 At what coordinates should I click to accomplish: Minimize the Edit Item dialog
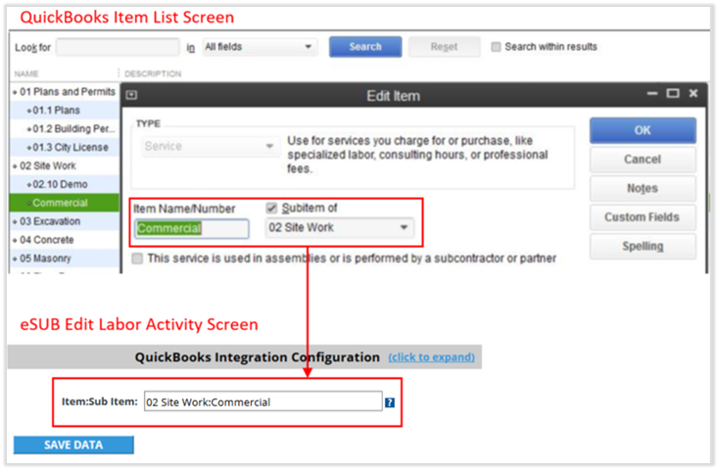click(652, 94)
